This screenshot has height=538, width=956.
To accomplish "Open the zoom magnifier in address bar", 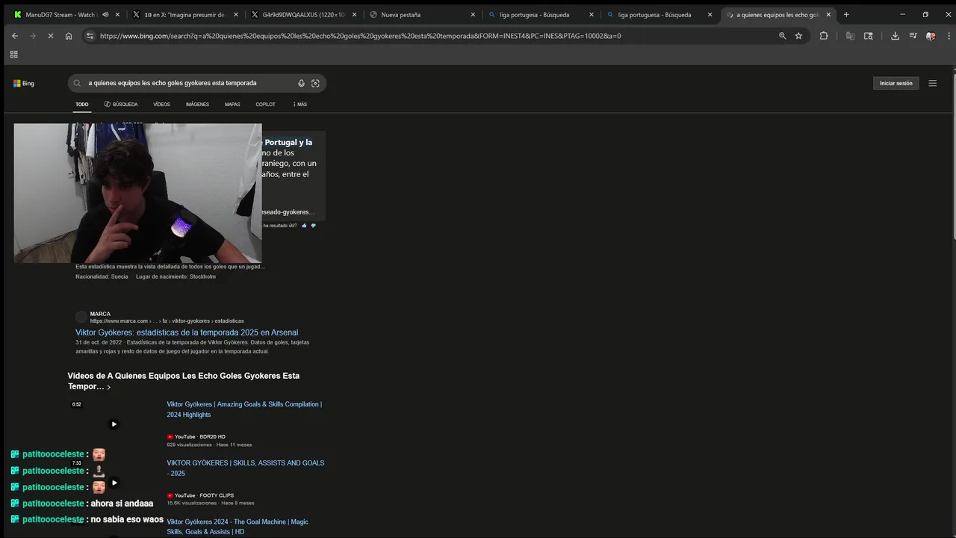I will [782, 36].
